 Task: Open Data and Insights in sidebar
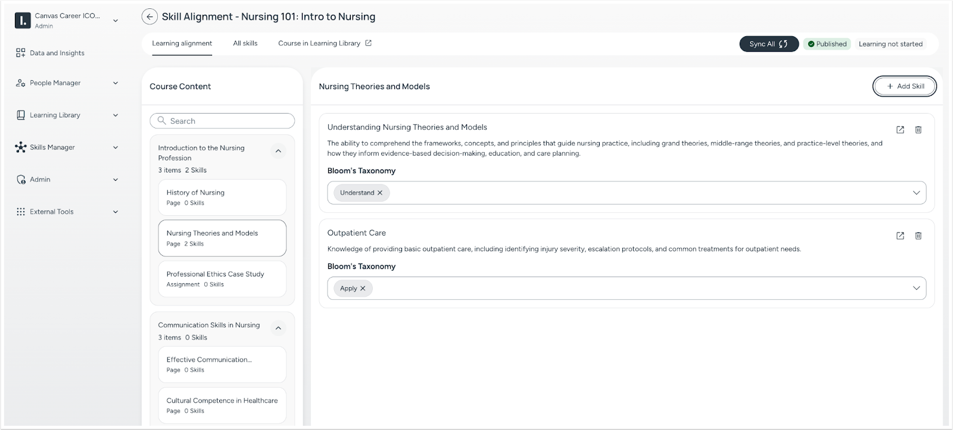57,53
